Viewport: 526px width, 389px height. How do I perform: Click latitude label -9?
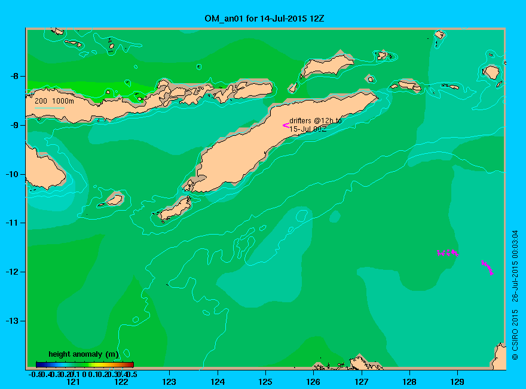14,125
